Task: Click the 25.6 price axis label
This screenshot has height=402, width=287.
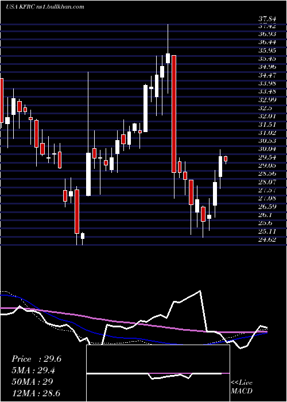Action: (x=265, y=223)
